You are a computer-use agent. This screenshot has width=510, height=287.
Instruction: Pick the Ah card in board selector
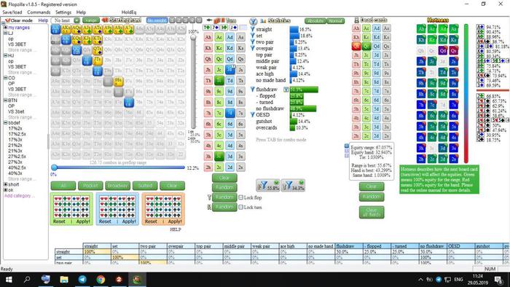click(x=208, y=37)
